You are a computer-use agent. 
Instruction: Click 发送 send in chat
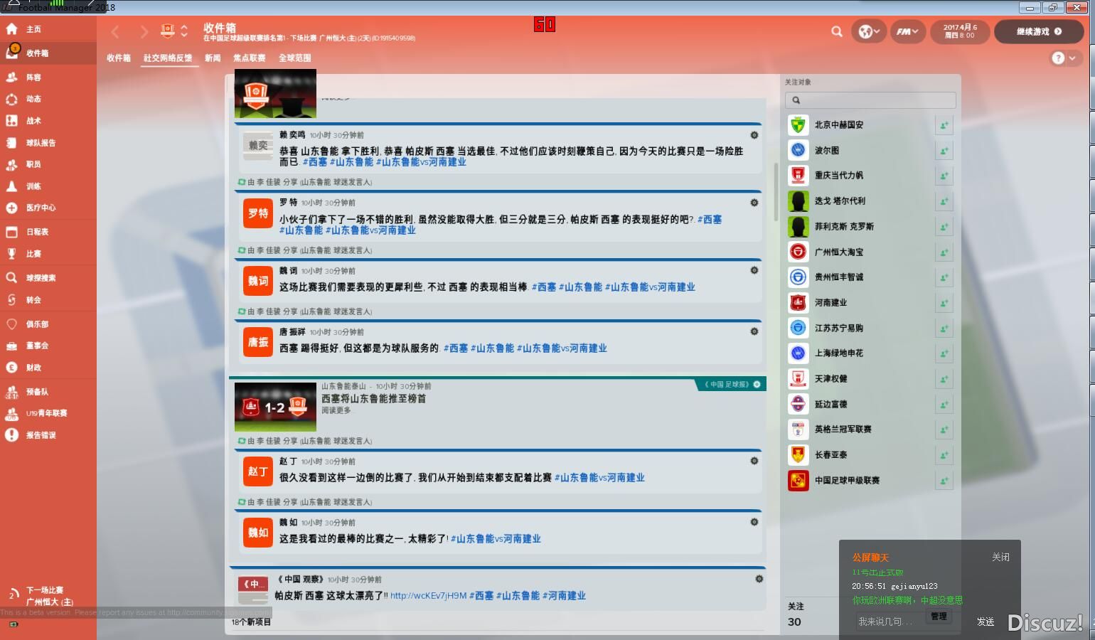point(985,622)
